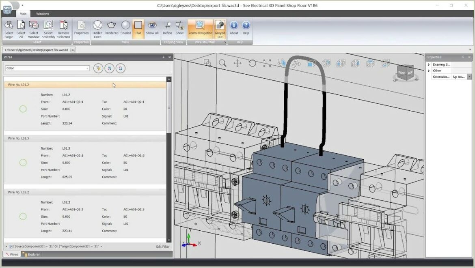Choose the Select Single tool

9,29
